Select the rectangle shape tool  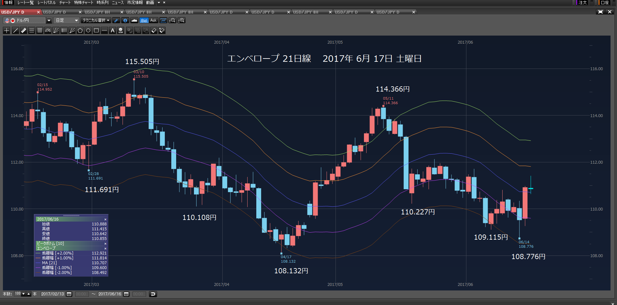pos(96,30)
